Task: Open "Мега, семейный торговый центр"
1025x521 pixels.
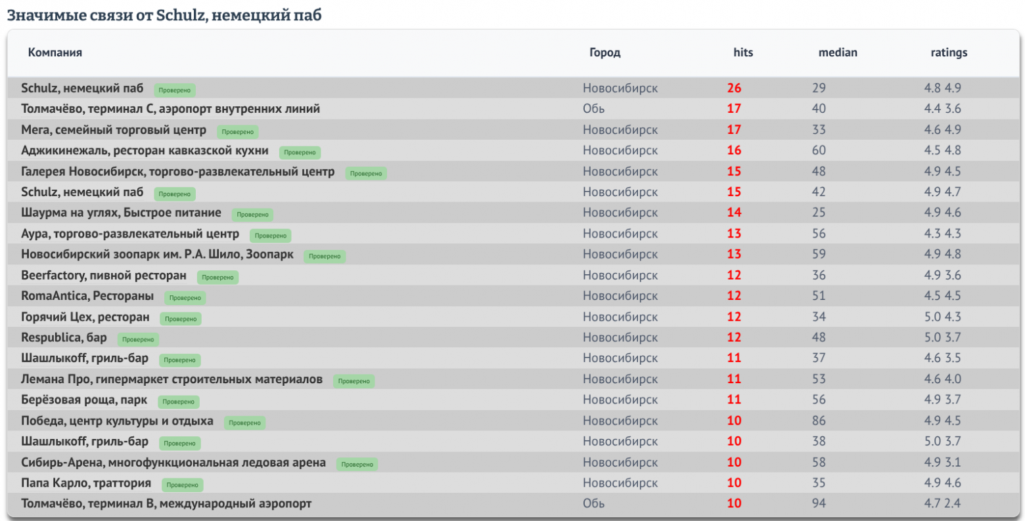Action: (114, 130)
